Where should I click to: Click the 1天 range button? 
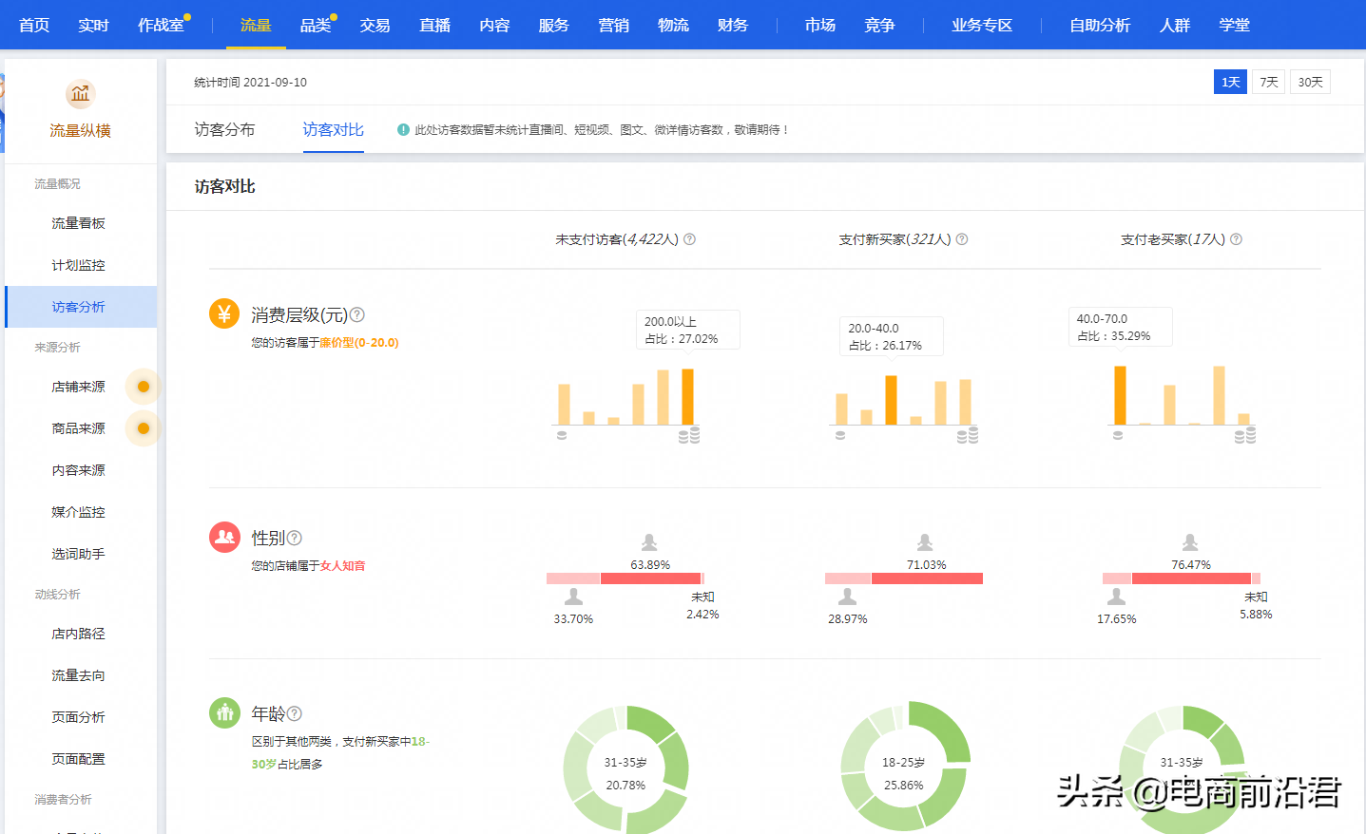coord(1229,82)
